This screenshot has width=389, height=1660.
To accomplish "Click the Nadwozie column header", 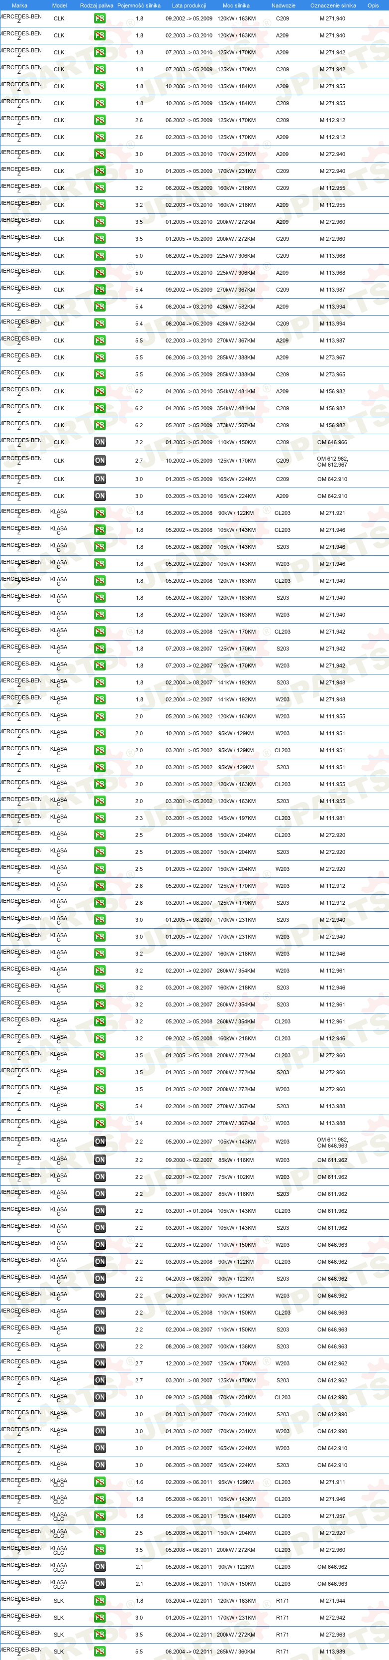I will (x=283, y=5).
